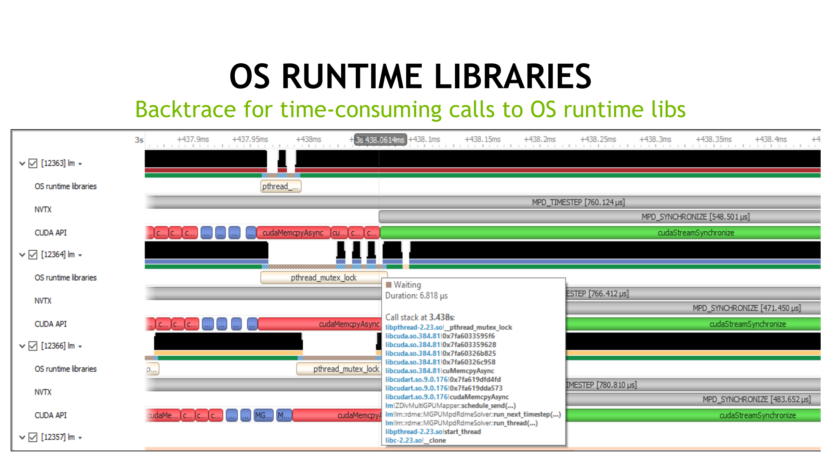Click OS runtime libraries row under 12363
821x462 pixels.
(x=66, y=187)
